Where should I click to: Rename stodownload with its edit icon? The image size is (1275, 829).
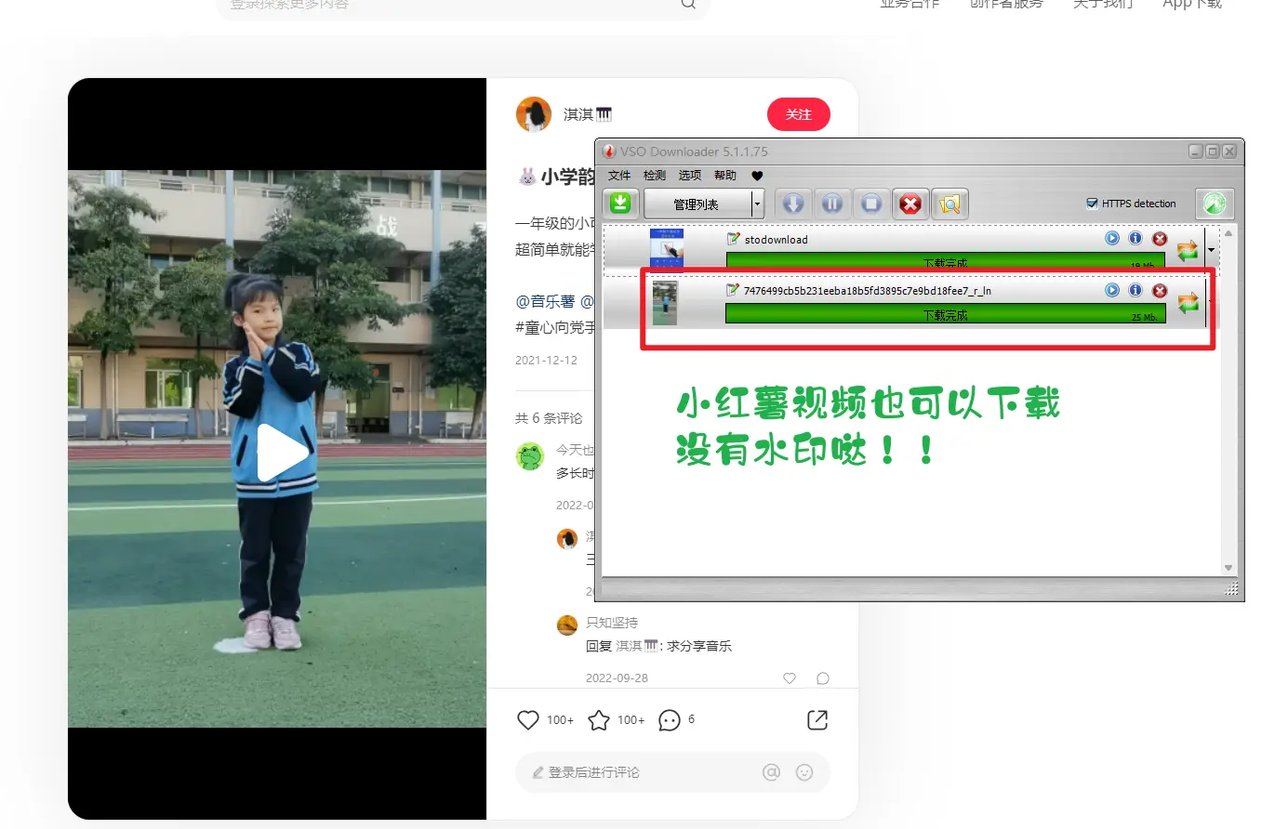(733, 239)
